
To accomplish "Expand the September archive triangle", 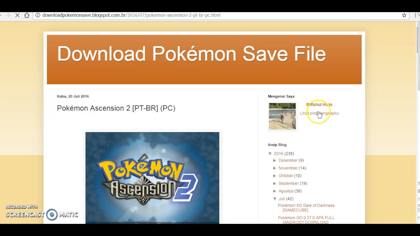I will (x=275, y=184).
